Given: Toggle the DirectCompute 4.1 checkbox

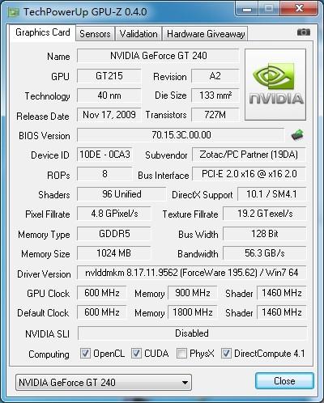Looking at the screenshot, I should click(x=226, y=353).
